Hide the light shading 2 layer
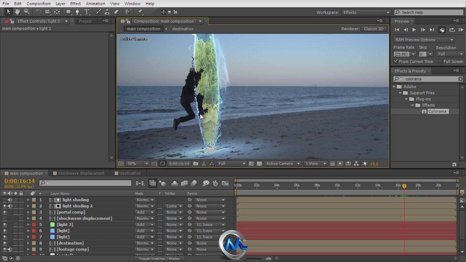 pos(5,206)
